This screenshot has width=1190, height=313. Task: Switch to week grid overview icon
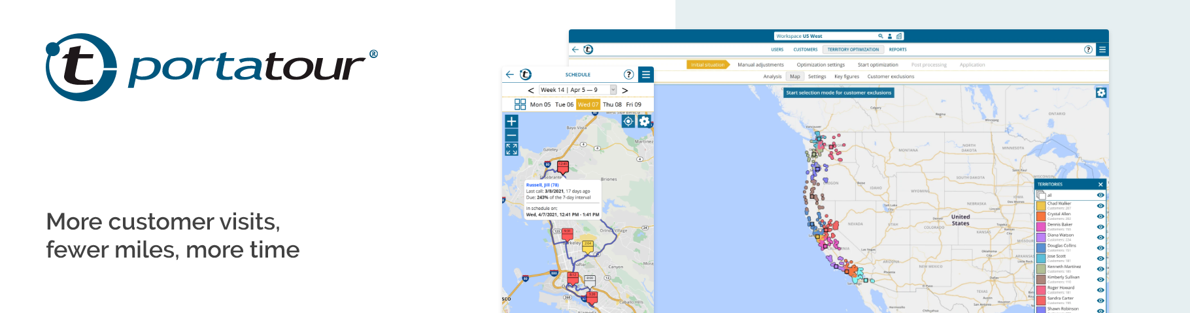point(520,104)
